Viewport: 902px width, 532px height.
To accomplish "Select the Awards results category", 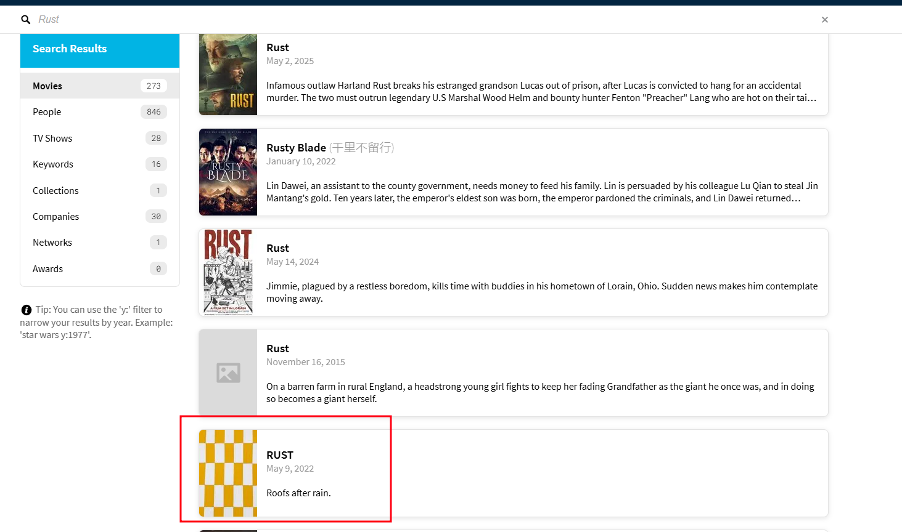I will (x=100, y=268).
